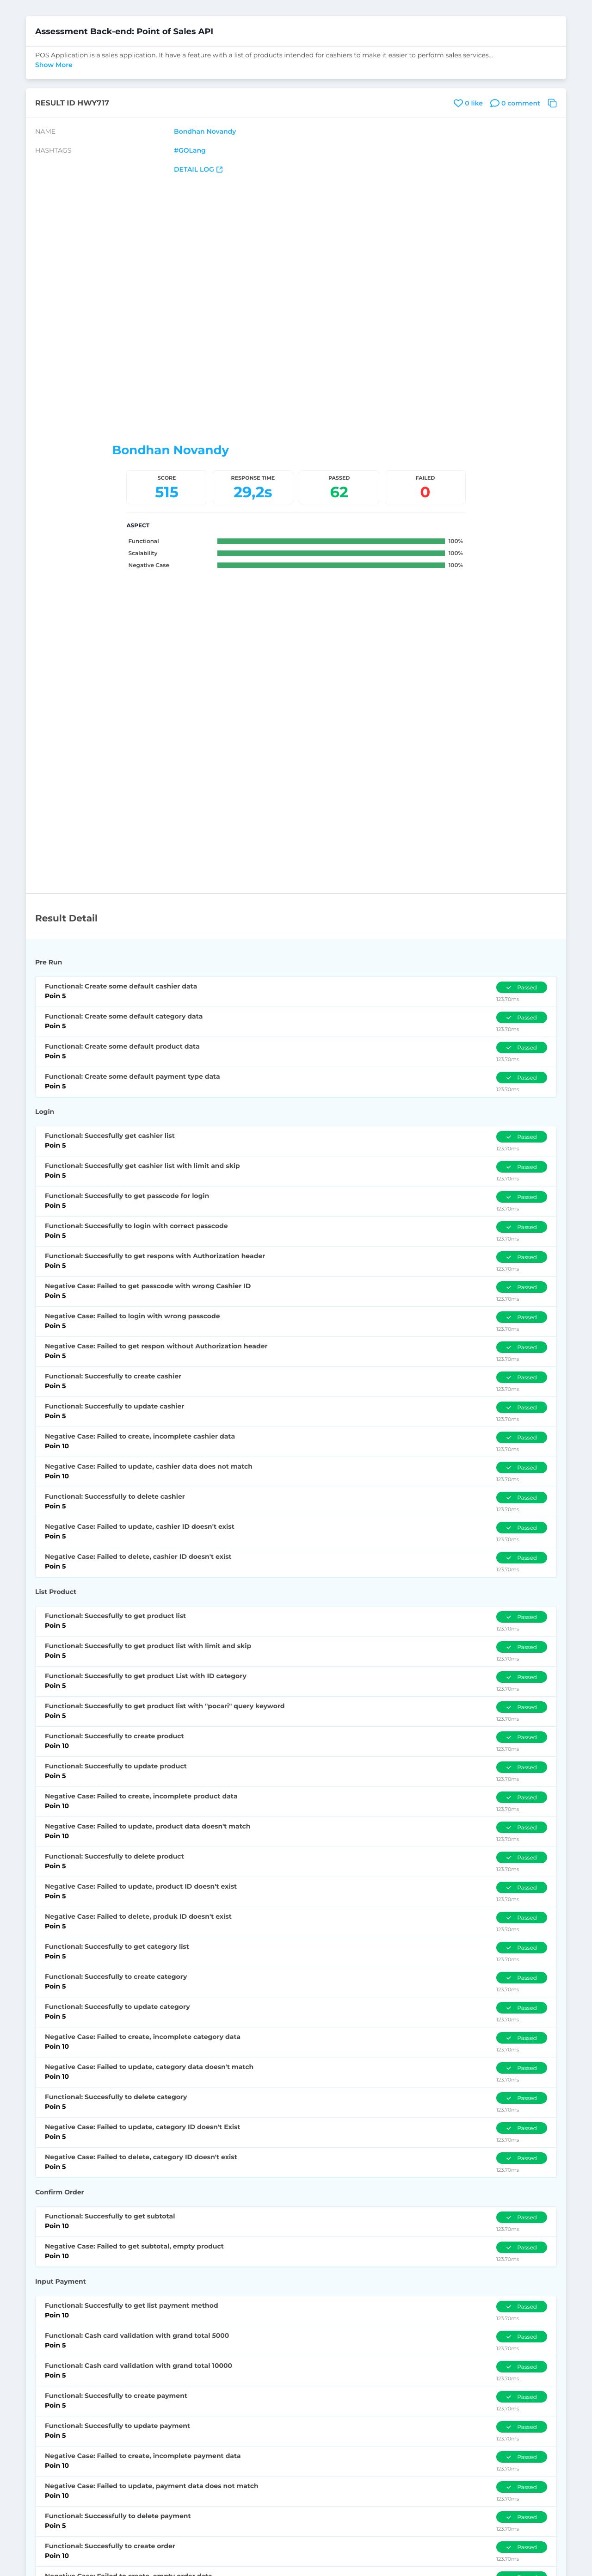This screenshot has height=2576, width=592.
Task: Click Passed badge for Succesfully to update cashier
Action: click(521, 1407)
